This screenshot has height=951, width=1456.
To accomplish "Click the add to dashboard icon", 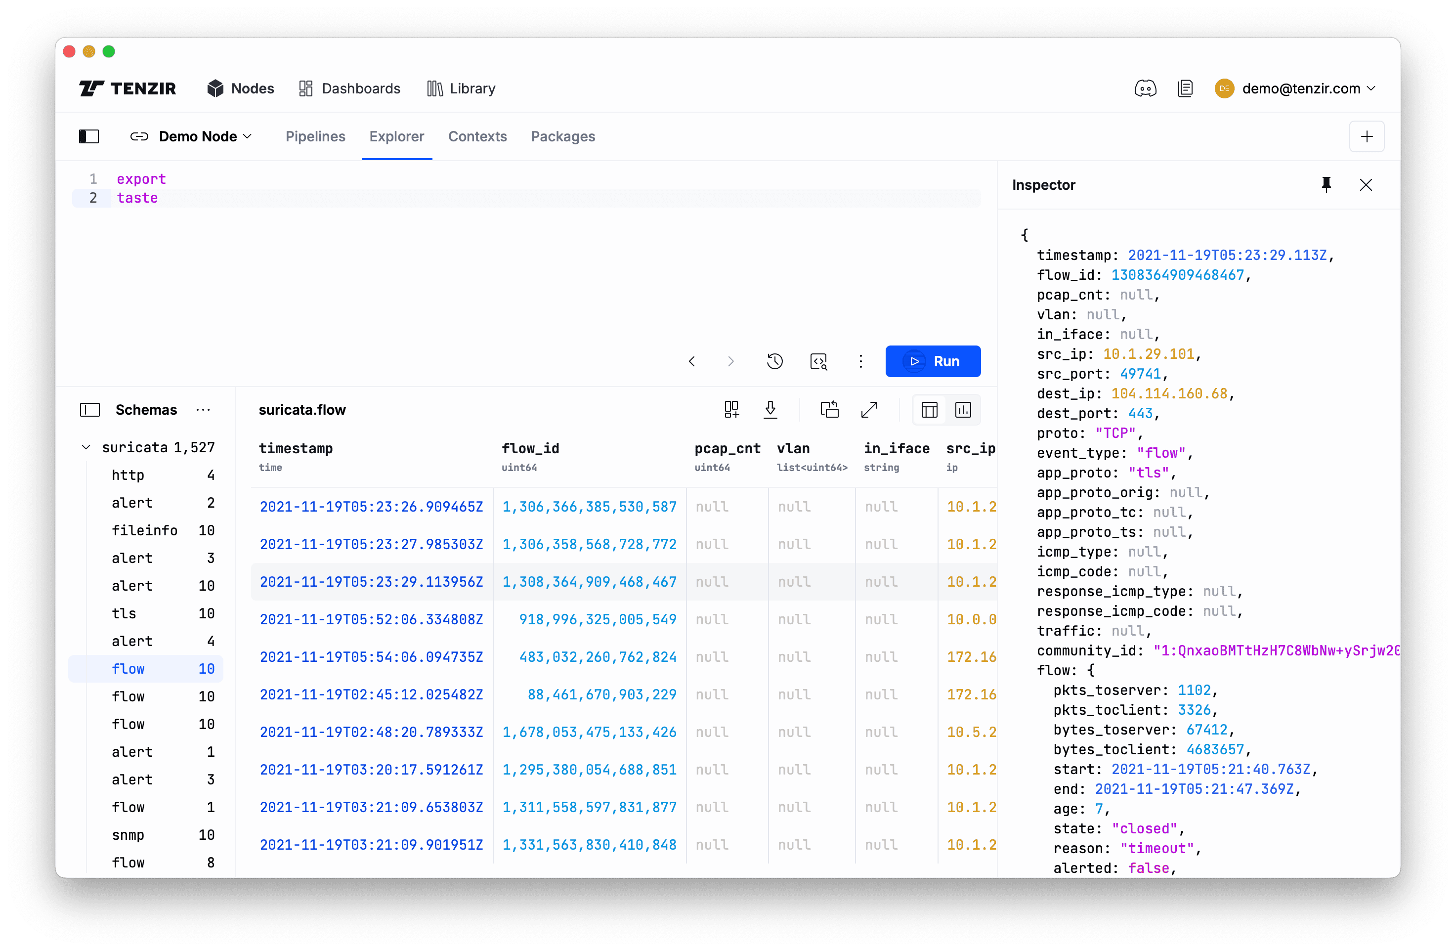I will 731,409.
